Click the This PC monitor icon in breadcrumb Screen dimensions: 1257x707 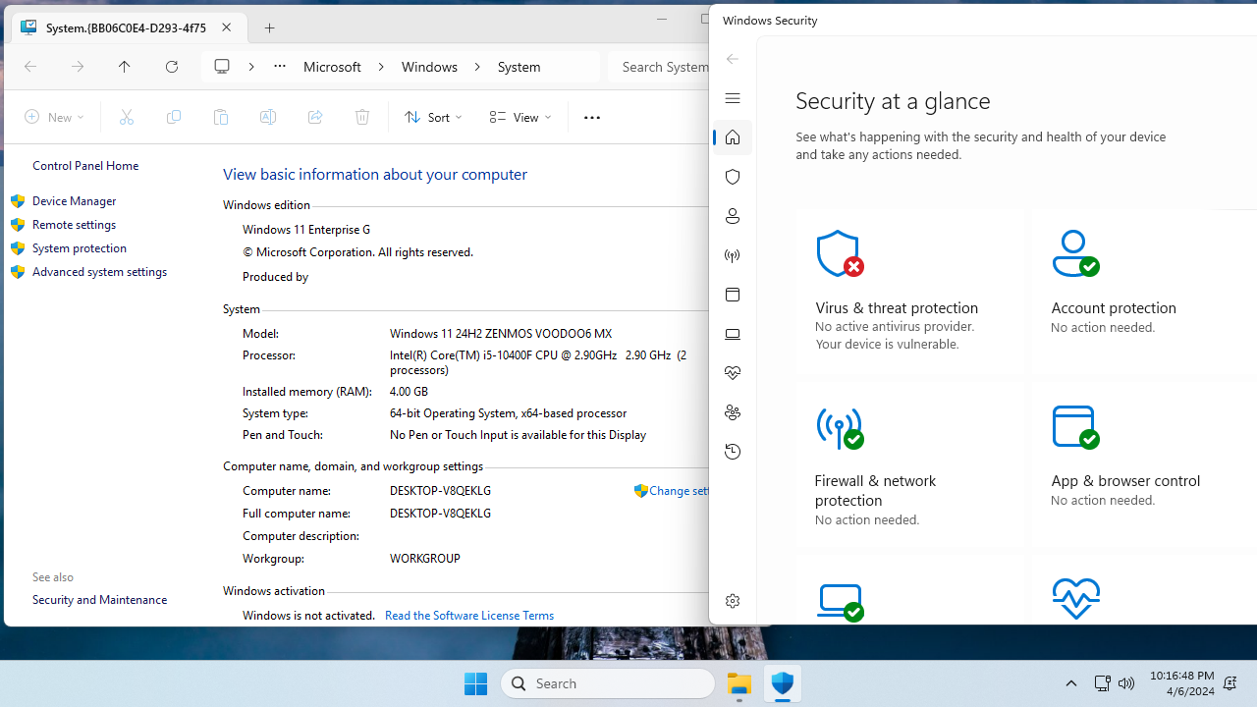pos(223,67)
